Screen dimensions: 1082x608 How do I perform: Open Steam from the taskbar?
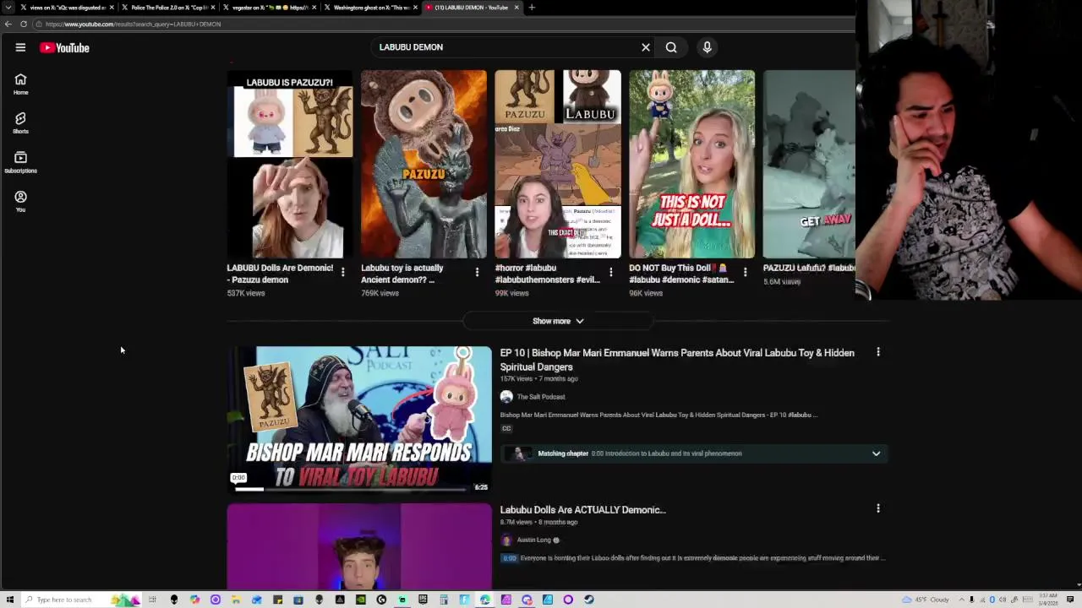(588, 600)
